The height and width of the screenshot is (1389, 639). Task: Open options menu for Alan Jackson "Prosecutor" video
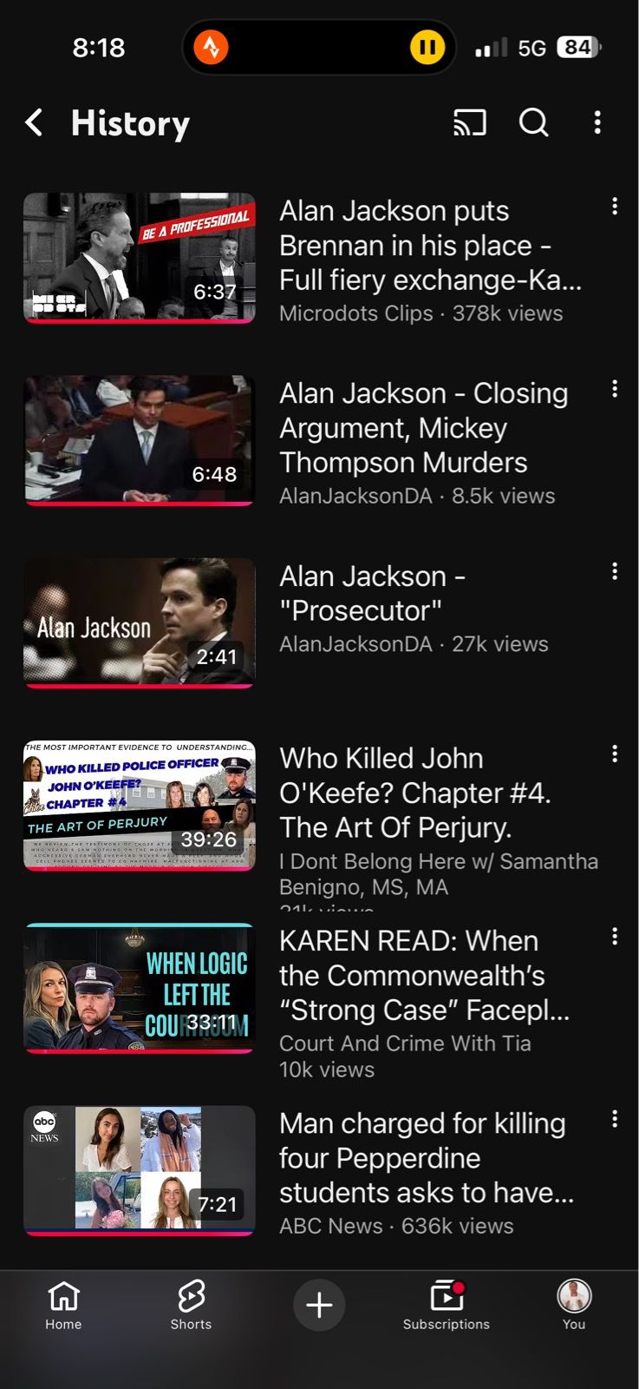[615, 570]
